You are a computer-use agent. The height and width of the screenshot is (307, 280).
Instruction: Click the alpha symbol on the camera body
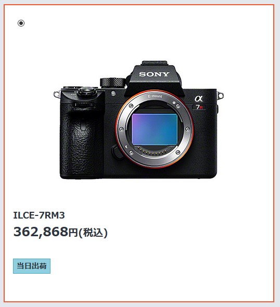pyautogui.click(x=199, y=98)
